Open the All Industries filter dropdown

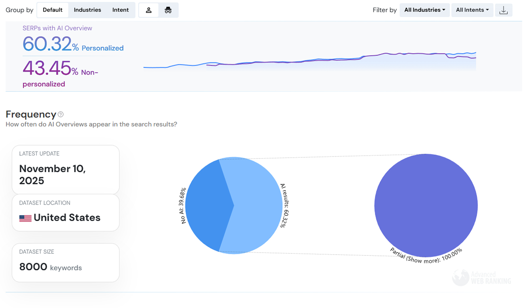(x=424, y=10)
